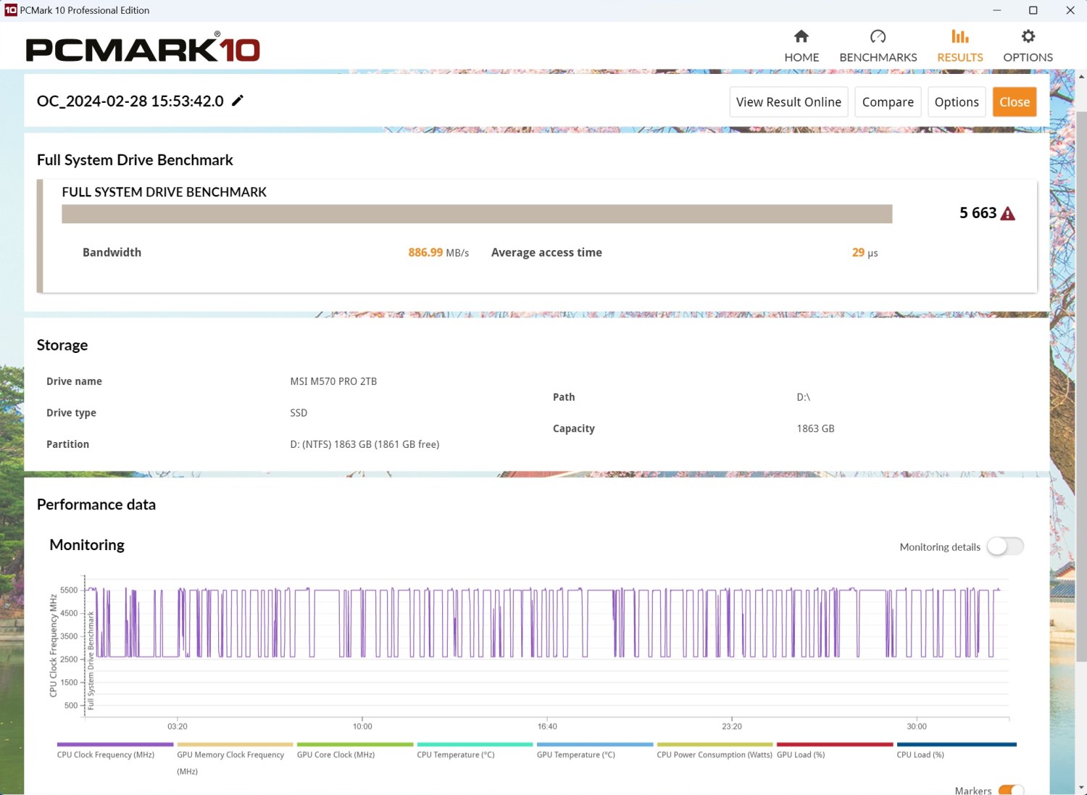Image resolution: width=1087 pixels, height=795 pixels.
Task: Select GPU Memory Clock Frequency legend swatch
Action: (235, 744)
